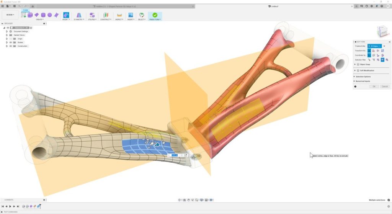Open the data panel grid icon
Viewport: 392px width, 214px height.
point(3,6)
